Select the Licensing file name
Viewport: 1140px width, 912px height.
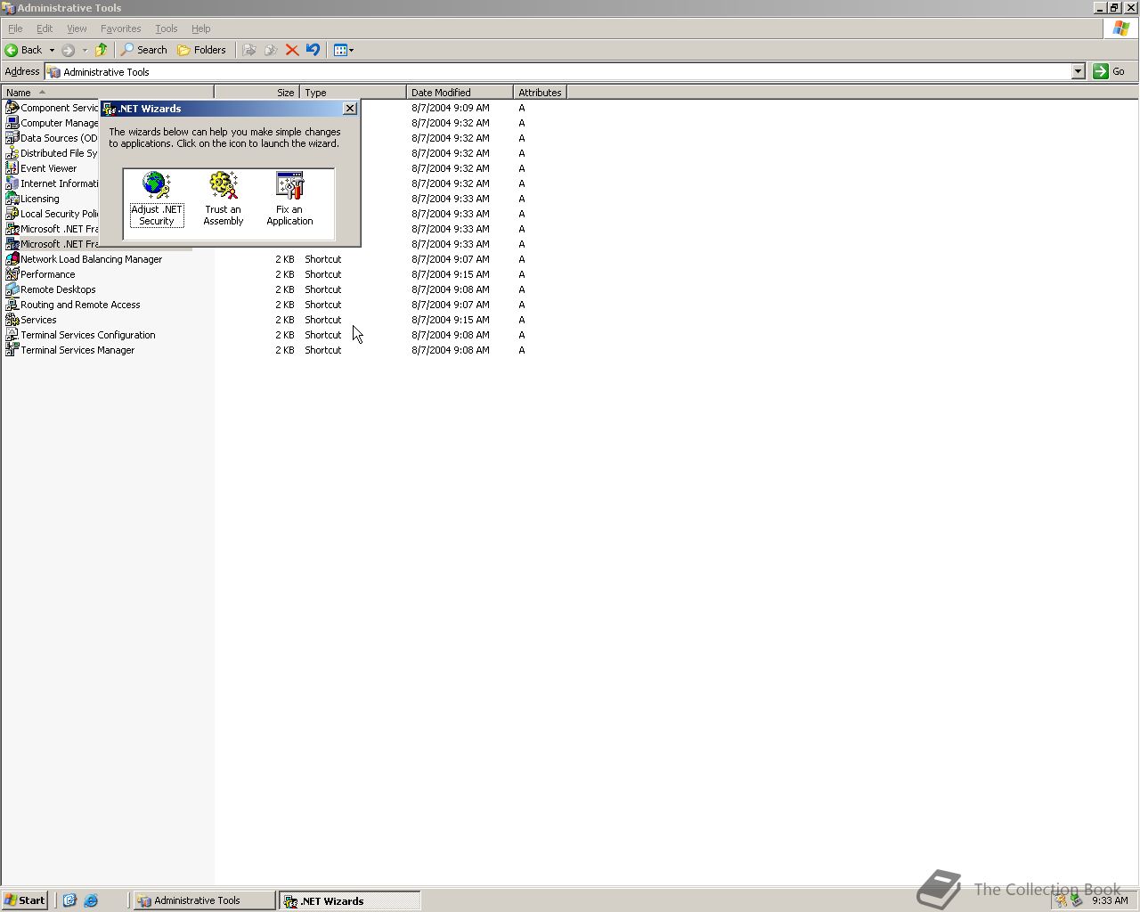[x=40, y=199]
